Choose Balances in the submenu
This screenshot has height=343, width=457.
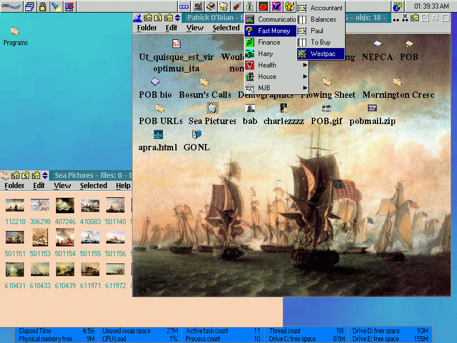pyautogui.click(x=321, y=19)
